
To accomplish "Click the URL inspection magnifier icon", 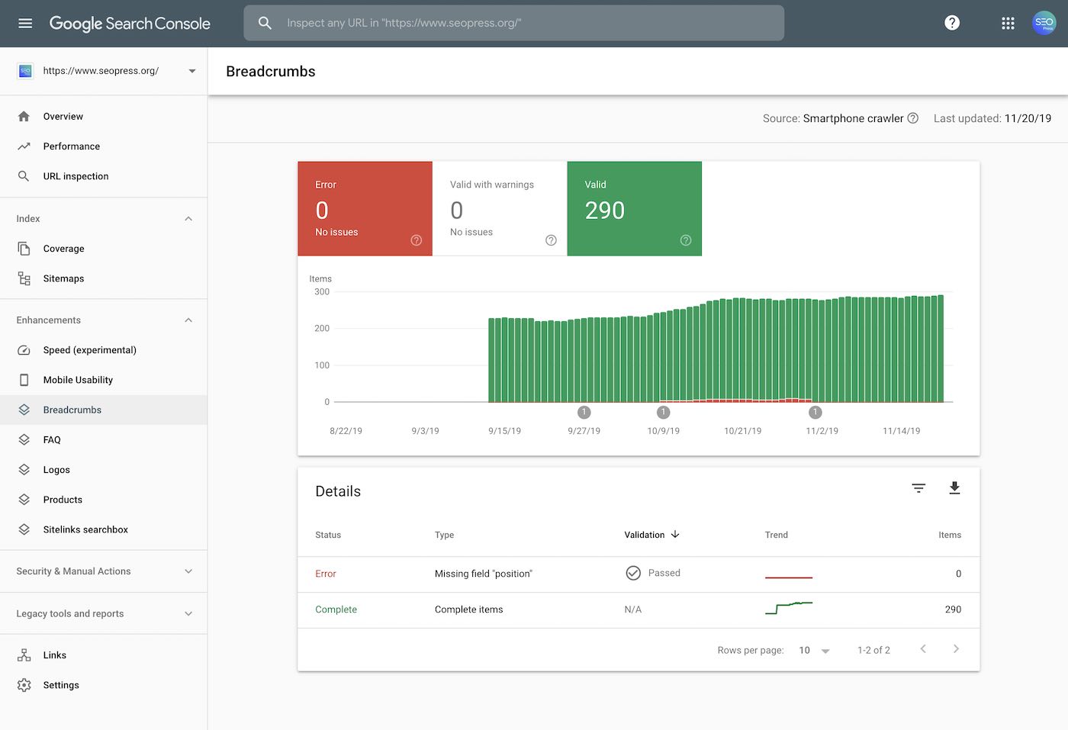I will click(x=24, y=176).
